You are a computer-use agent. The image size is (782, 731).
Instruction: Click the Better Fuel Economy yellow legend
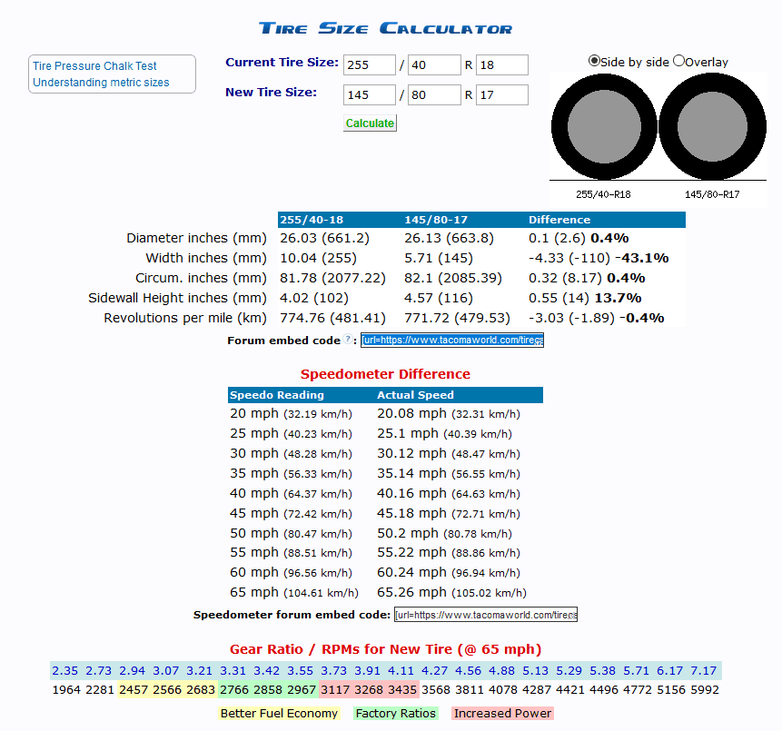[x=280, y=714]
